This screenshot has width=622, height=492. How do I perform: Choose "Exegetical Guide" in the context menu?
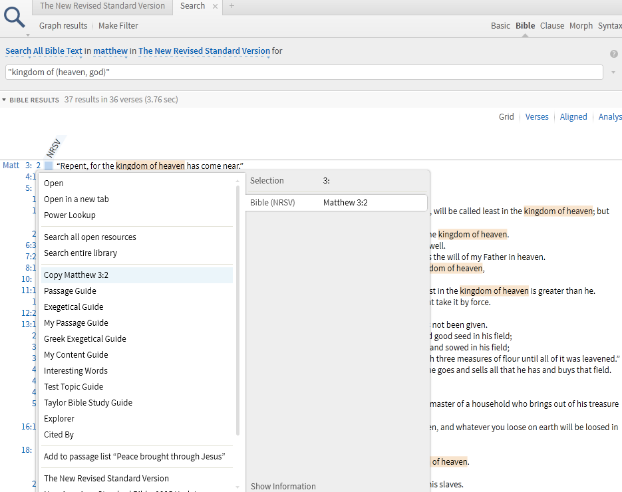(73, 307)
